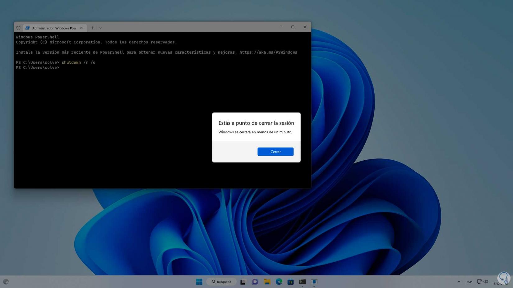Expand the Terminal profile dropdown chevron

(x=100, y=28)
